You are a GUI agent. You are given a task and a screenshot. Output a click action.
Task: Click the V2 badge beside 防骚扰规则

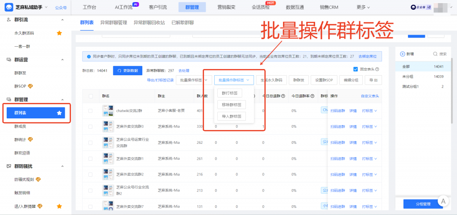point(38,179)
